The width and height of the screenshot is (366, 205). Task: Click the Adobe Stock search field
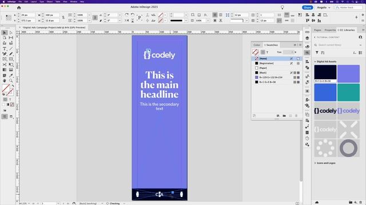348,7
